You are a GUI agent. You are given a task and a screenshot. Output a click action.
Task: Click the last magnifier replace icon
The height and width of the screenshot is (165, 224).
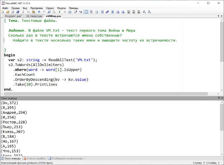click(149, 12)
